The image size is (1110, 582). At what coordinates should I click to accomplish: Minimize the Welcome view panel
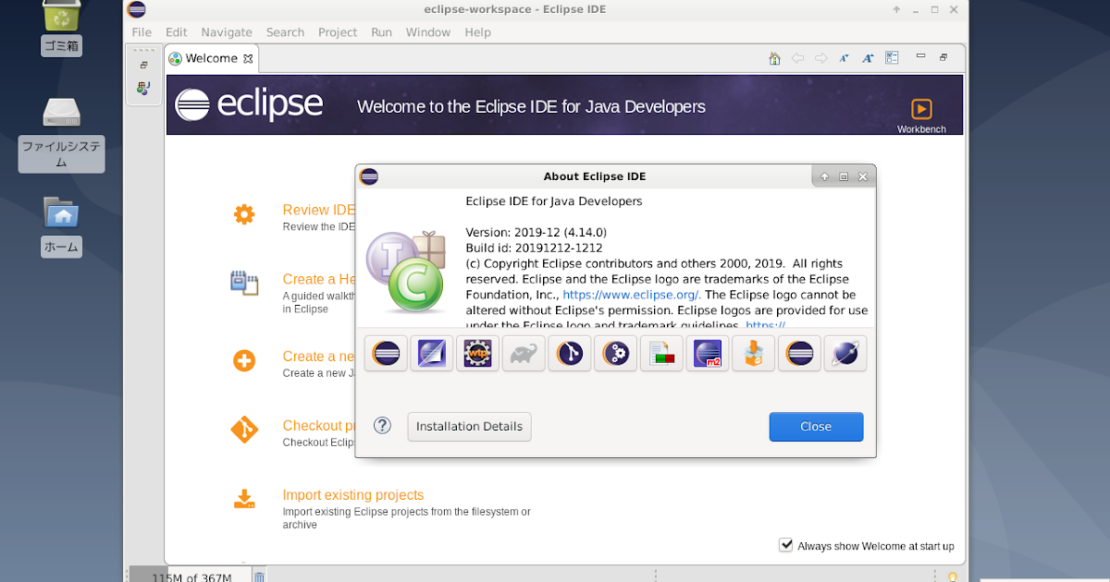[920, 57]
